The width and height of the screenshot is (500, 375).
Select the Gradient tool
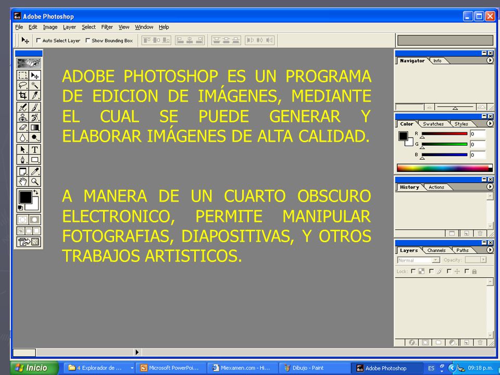[34, 128]
